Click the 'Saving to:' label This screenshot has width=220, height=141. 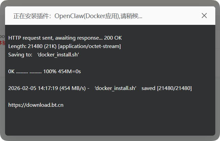20,55
